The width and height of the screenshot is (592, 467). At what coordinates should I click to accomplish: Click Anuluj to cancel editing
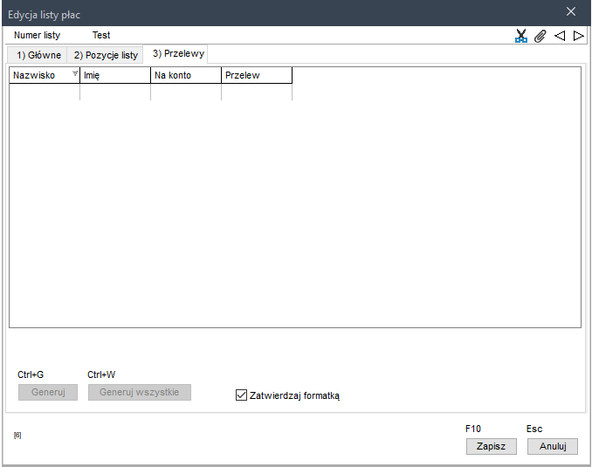[x=553, y=445]
